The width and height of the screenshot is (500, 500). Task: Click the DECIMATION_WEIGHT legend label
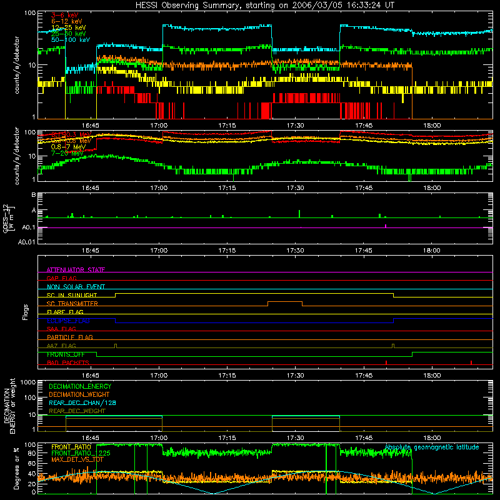tap(79, 394)
